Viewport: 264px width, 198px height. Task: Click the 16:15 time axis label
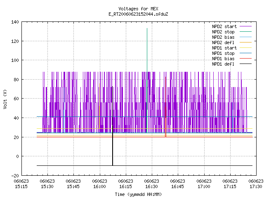pyautogui.click(x=125, y=186)
